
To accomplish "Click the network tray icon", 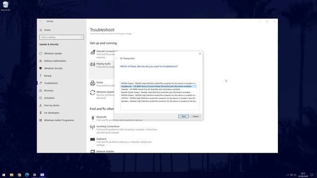I will point(292,175).
